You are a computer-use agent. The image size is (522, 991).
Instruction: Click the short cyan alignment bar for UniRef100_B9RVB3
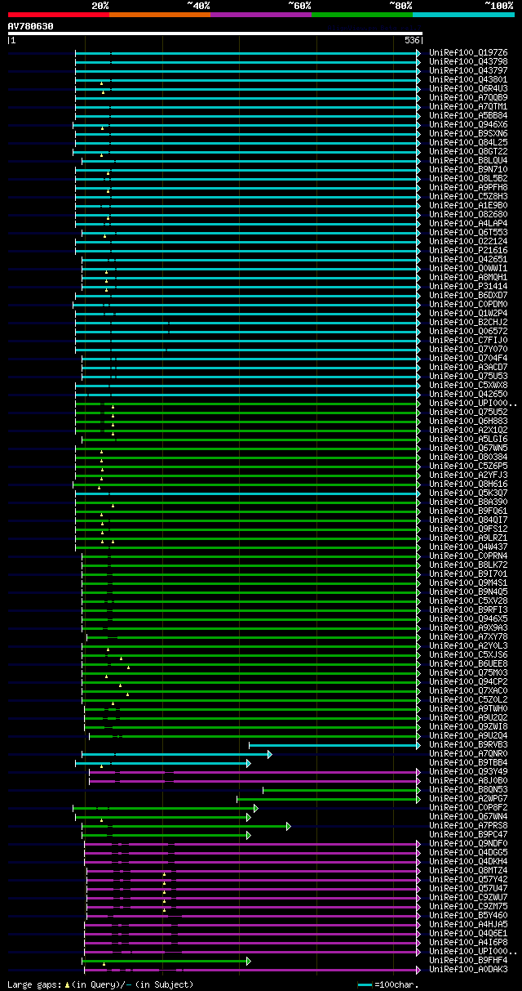pyautogui.click(x=334, y=745)
